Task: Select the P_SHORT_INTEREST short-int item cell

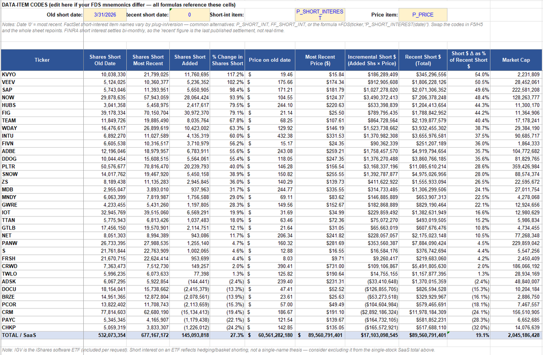Action: [319, 14]
